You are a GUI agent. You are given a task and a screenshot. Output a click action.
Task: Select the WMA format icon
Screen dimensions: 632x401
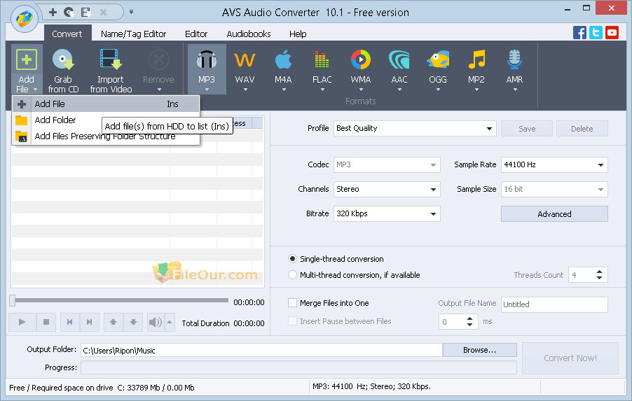[x=361, y=60]
